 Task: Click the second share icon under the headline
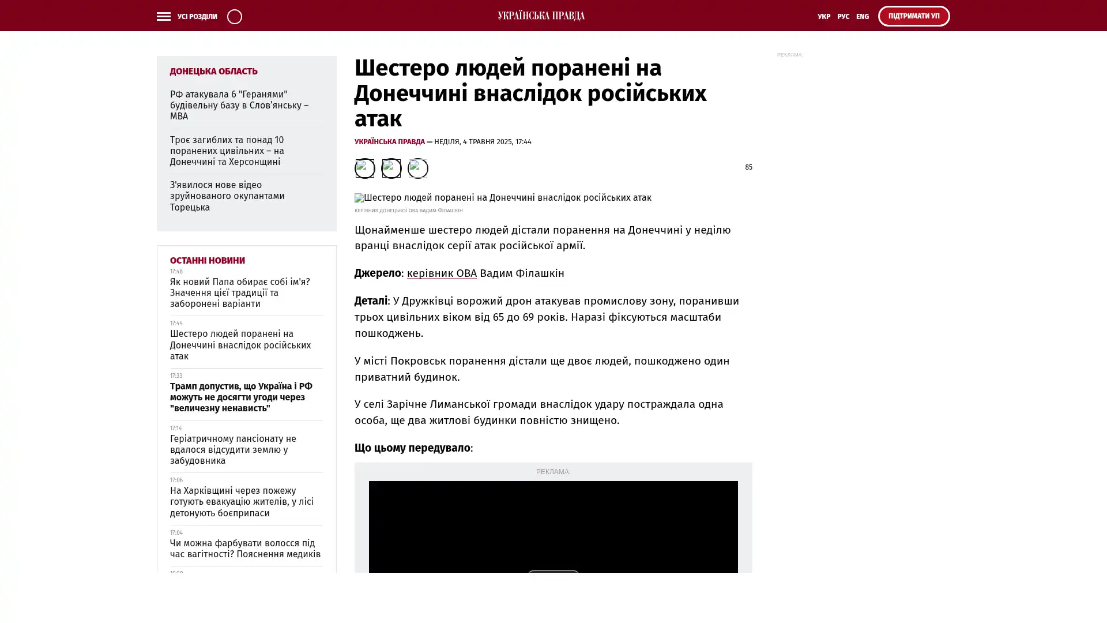tap(391, 168)
